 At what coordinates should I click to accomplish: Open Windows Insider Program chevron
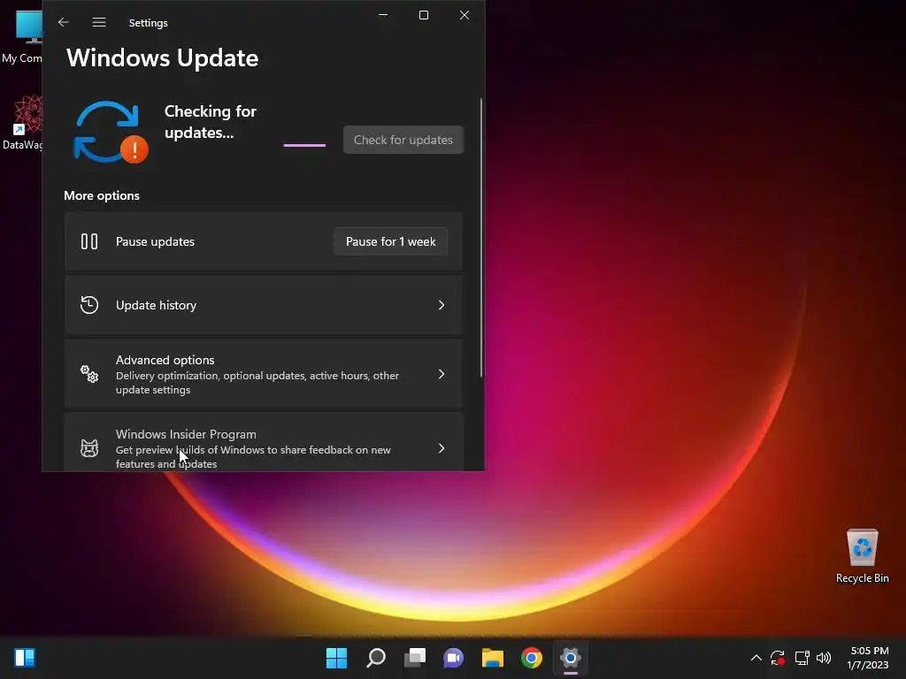pos(441,448)
